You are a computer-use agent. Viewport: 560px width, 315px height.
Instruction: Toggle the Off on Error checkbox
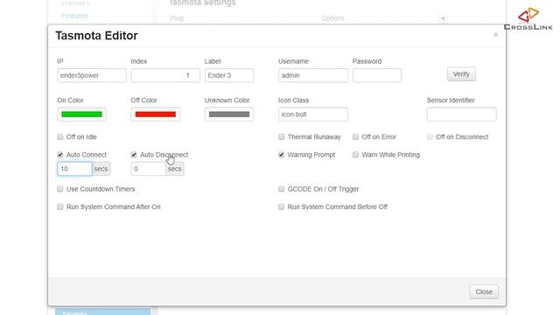point(355,136)
